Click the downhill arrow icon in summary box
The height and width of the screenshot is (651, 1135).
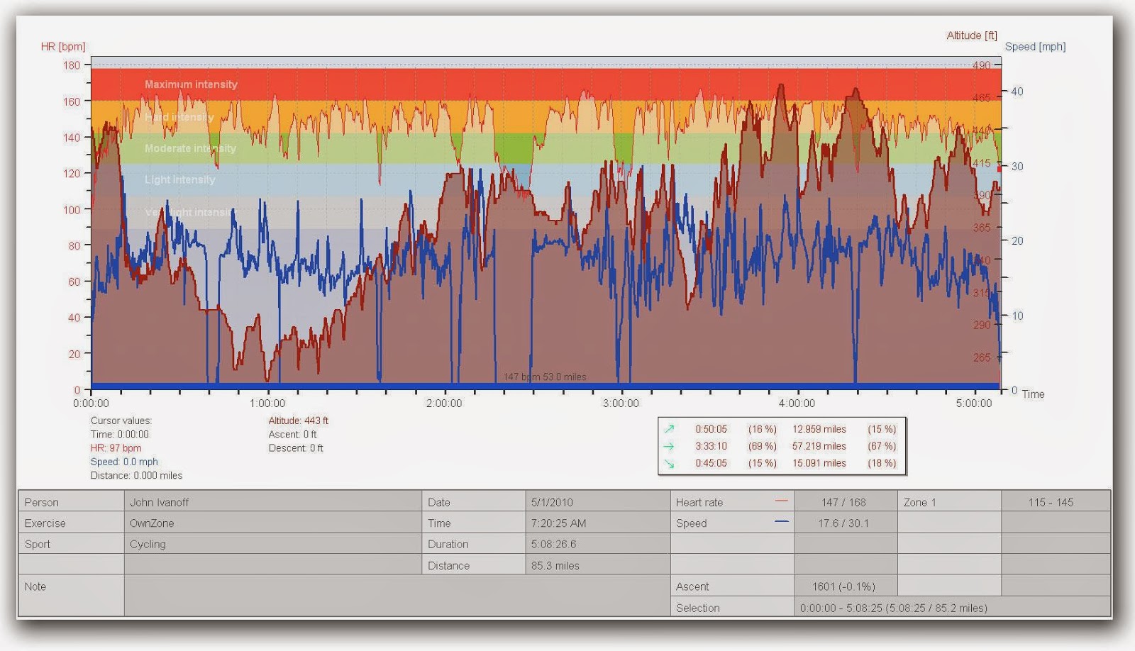[669, 463]
